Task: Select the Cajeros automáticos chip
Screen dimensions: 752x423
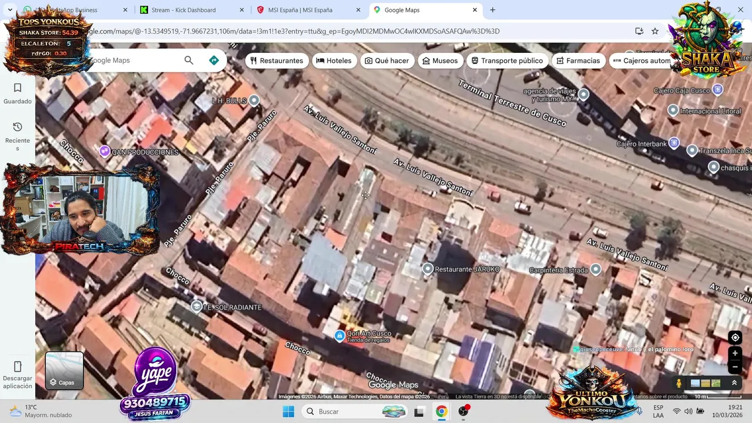Action: tap(642, 61)
